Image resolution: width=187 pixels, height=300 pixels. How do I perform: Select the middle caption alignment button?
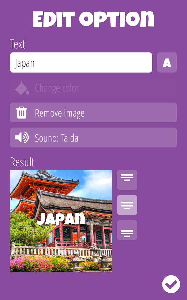127,205
